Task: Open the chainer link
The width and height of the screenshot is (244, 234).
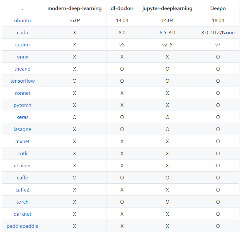Action: point(22,166)
